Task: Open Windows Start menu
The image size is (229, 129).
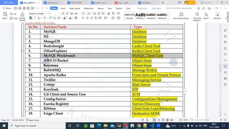Action: (x=4, y=126)
